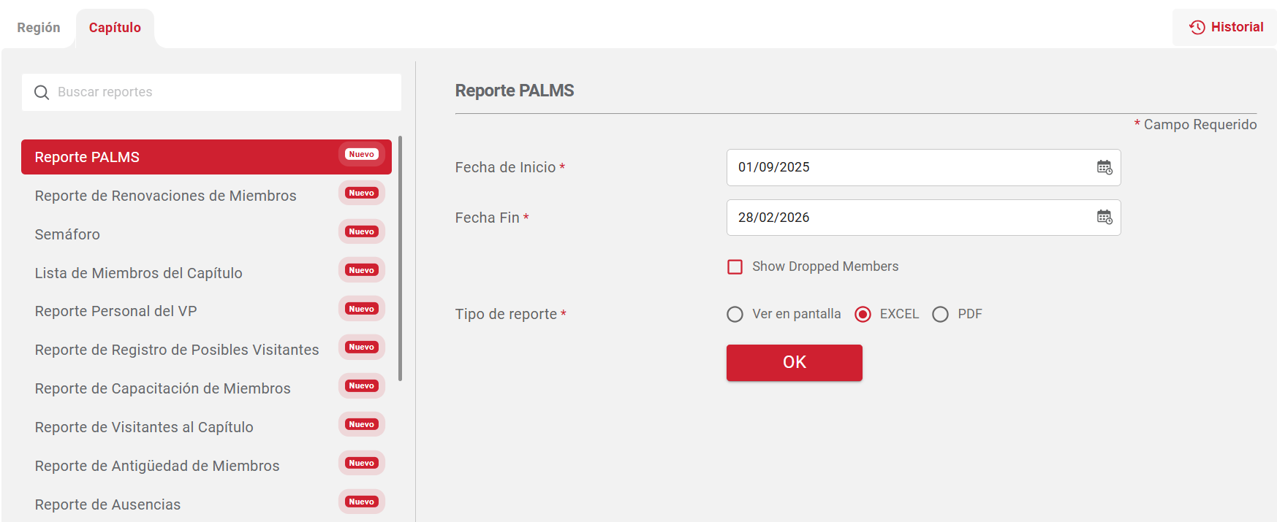Click the Historial clock icon

pos(1197,27)
